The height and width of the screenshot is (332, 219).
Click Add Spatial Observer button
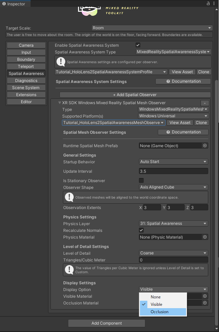135,95
